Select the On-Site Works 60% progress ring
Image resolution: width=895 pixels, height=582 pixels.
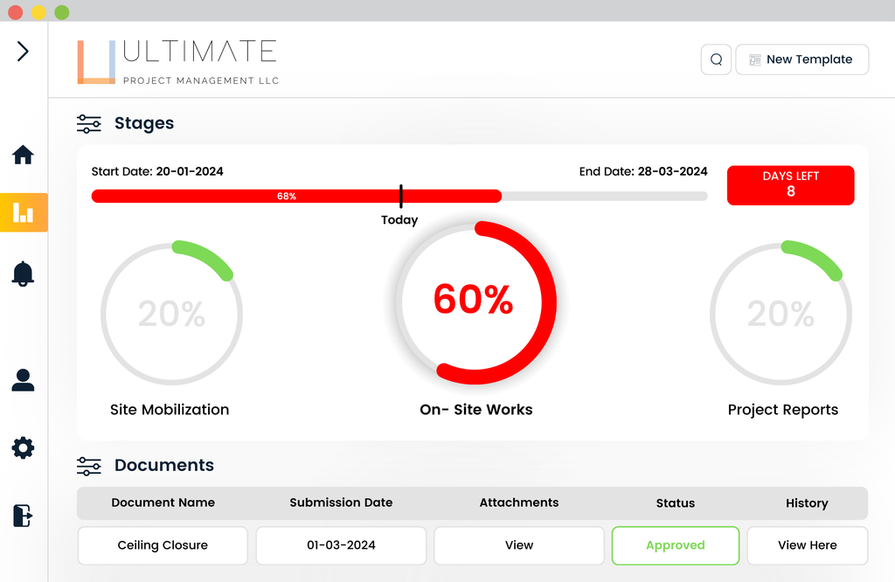pos(474,301)
